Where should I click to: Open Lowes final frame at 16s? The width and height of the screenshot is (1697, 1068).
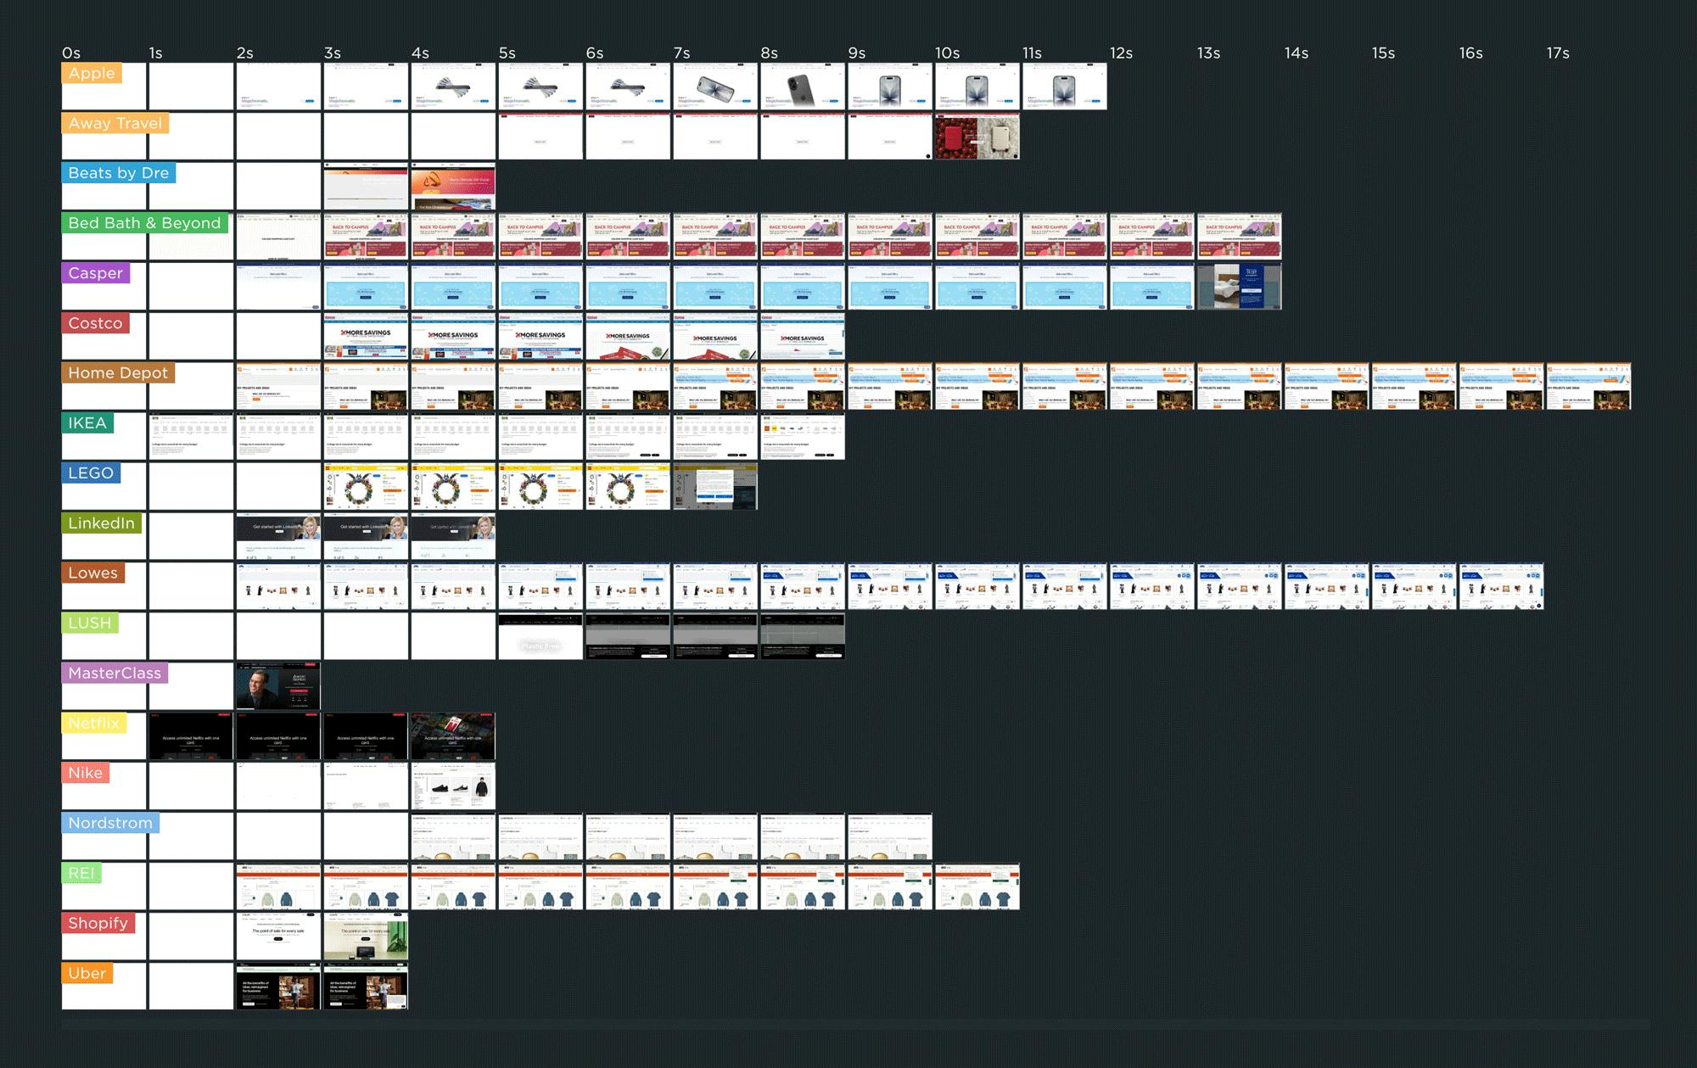pos(1502,586)
